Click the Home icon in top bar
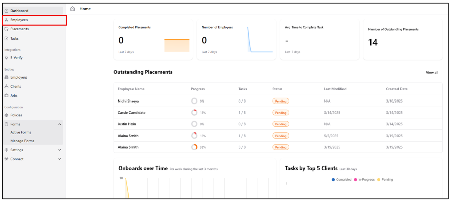Image resolution: width=450 pixels, height=201 pixels. (72, 9)
